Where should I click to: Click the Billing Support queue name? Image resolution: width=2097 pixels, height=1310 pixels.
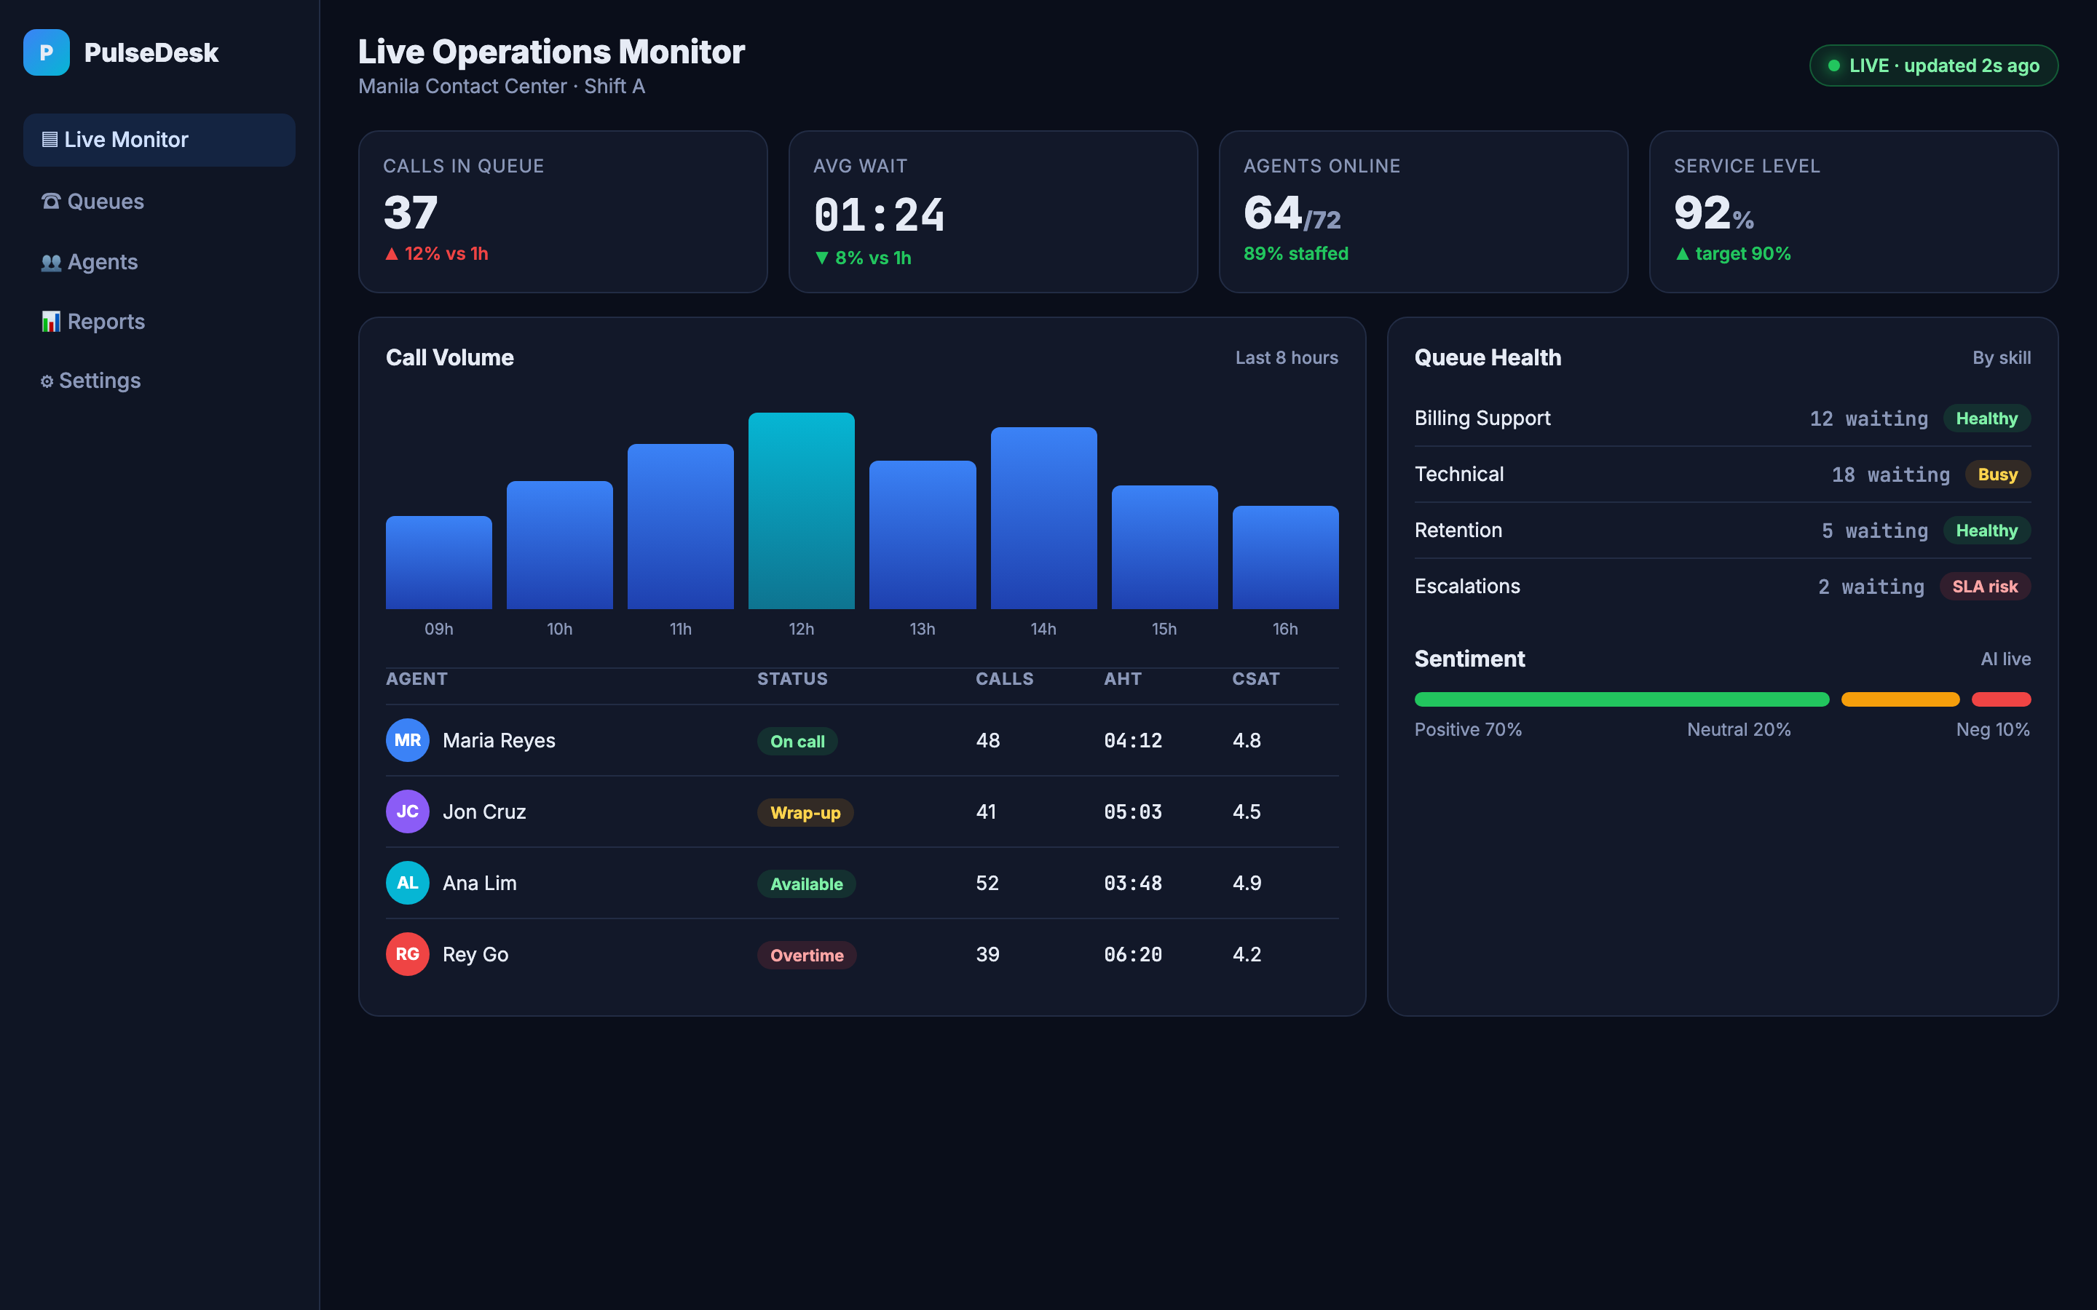click(1482, 418)
